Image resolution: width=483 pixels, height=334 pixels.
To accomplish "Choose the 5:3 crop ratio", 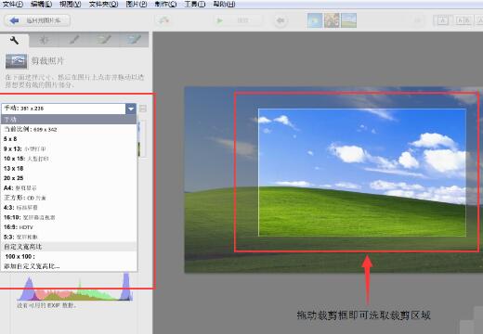I will [x=69, y=237].
